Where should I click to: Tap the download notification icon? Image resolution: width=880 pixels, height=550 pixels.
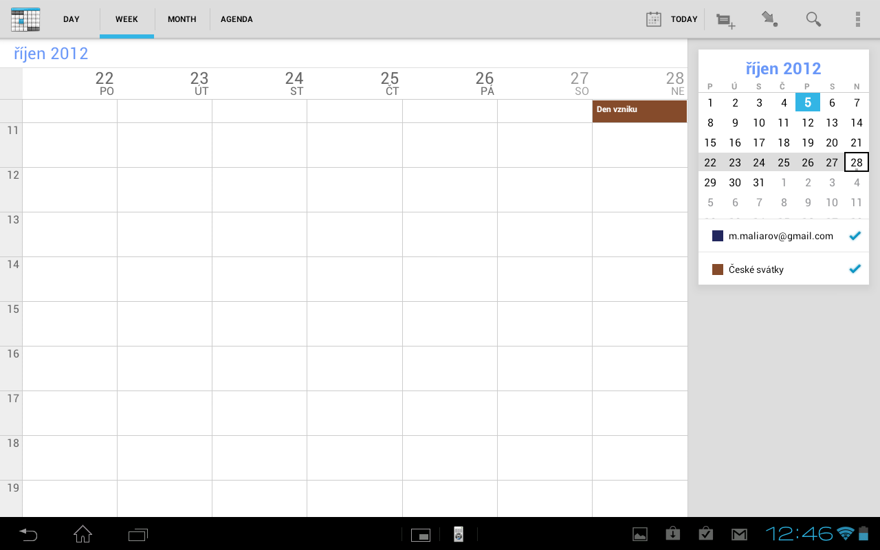pyautogui.click(x=672, y=533)
